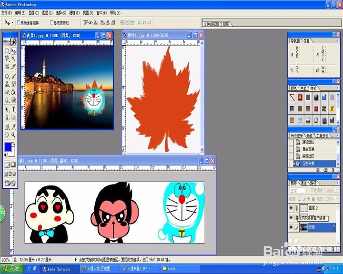The image size is (343, 274).
Task: Select the Eyedropper tool
Action: click(13, 127)
